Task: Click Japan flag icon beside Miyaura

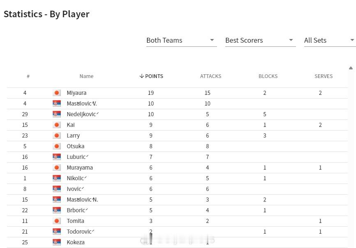Action: coord(57,93)
